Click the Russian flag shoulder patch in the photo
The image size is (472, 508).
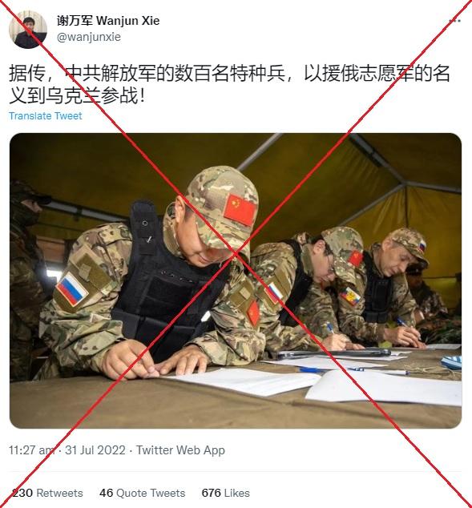(71, 288)
